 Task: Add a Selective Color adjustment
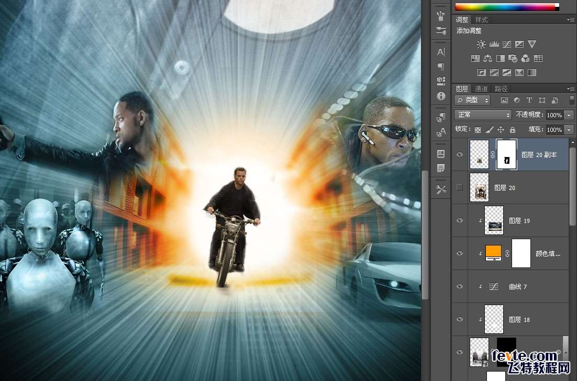coord(519,72)
